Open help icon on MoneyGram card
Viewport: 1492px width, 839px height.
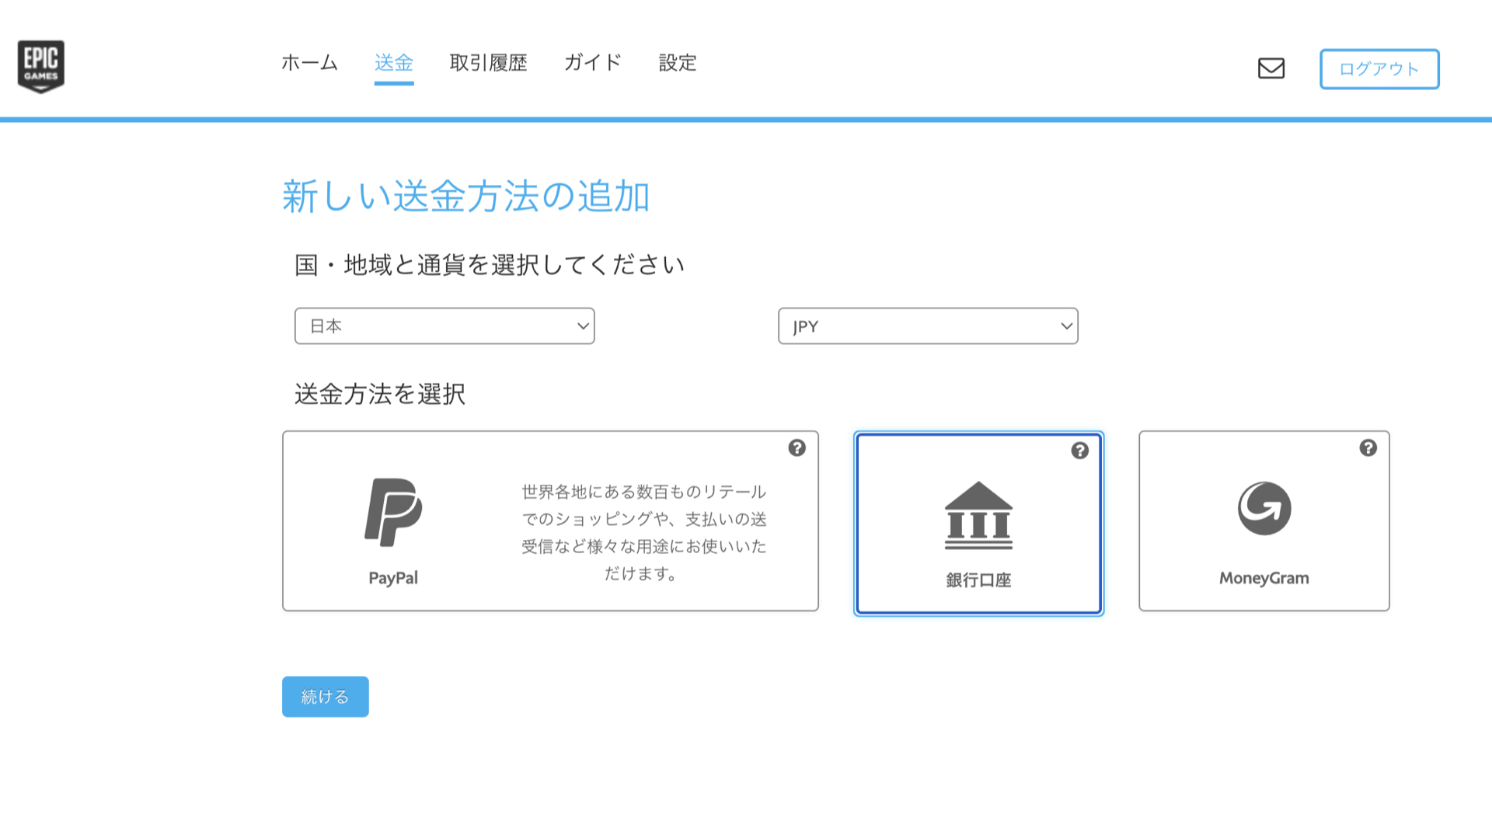[x=1368, y=448]
